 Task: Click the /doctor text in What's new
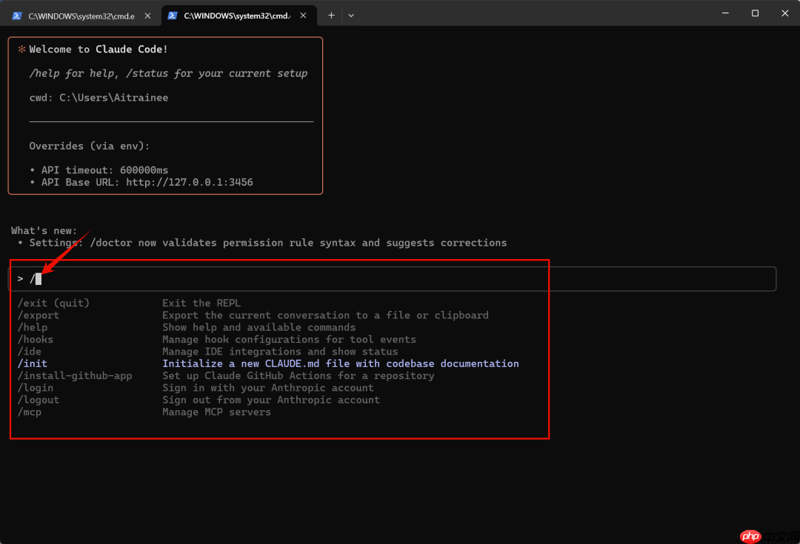112,242
